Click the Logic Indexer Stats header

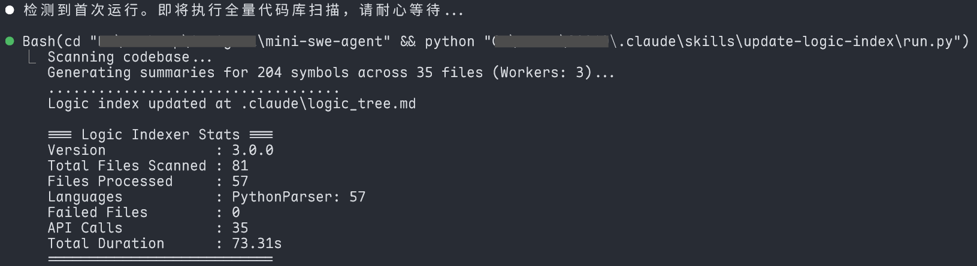point(161,135)
